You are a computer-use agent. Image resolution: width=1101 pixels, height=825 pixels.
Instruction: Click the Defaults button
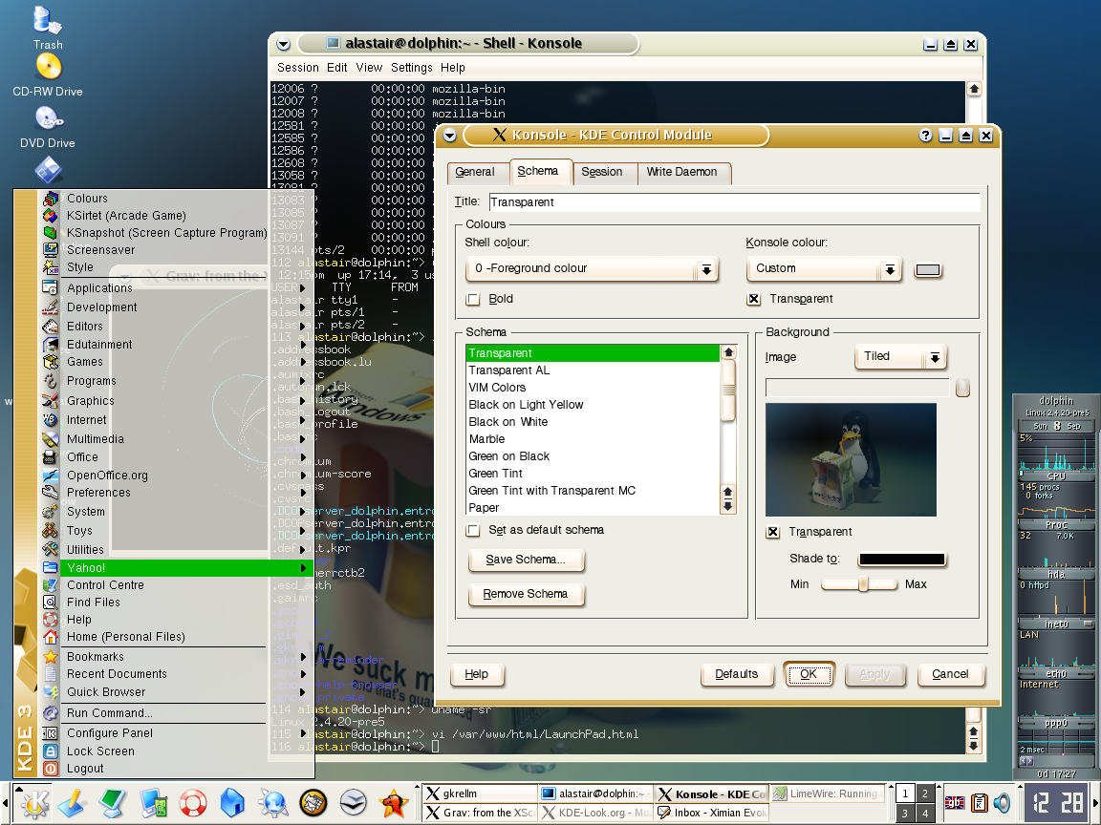736,674
